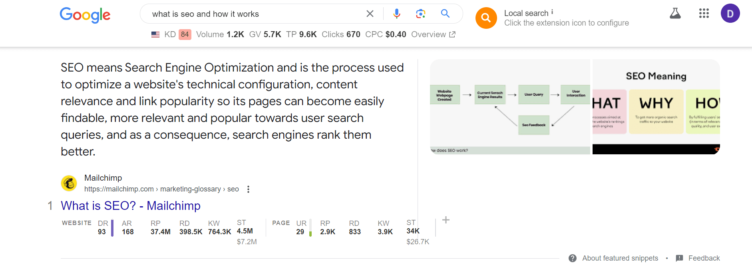Click the $7.2M traffic value
752x271 pixels.
(x=247, y=242)
